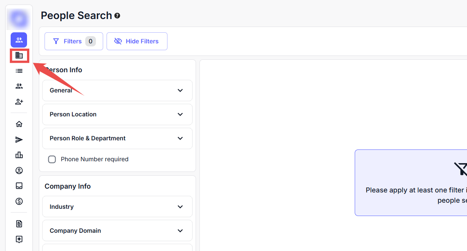
Task: Go to the home icon
Action: pyautogui.click(x=19, y=124)
